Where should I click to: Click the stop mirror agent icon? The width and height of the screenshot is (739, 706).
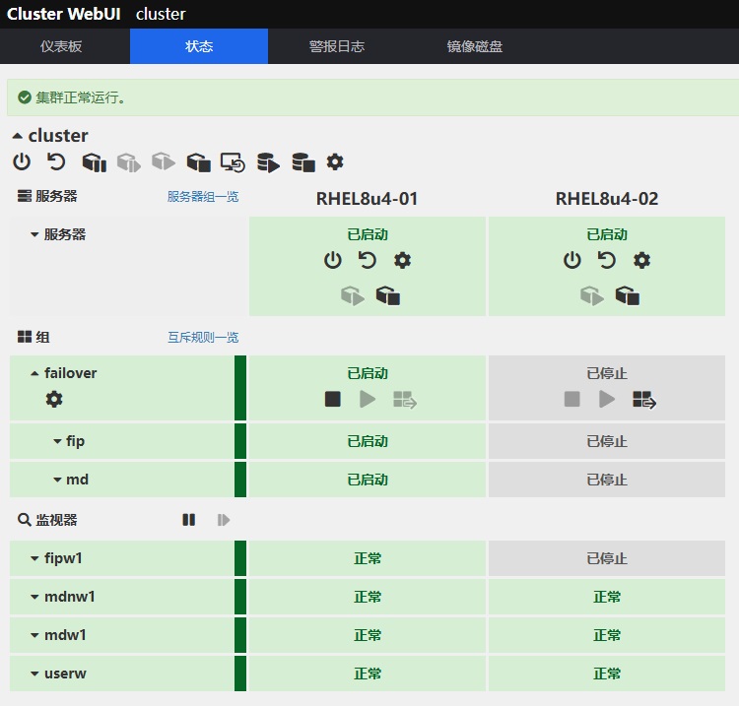tap(303, 162)
